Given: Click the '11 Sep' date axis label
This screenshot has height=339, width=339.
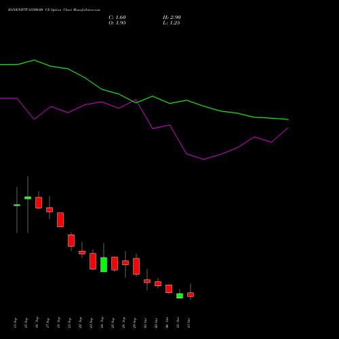Looking at the screenshot, I should point(15,323).
